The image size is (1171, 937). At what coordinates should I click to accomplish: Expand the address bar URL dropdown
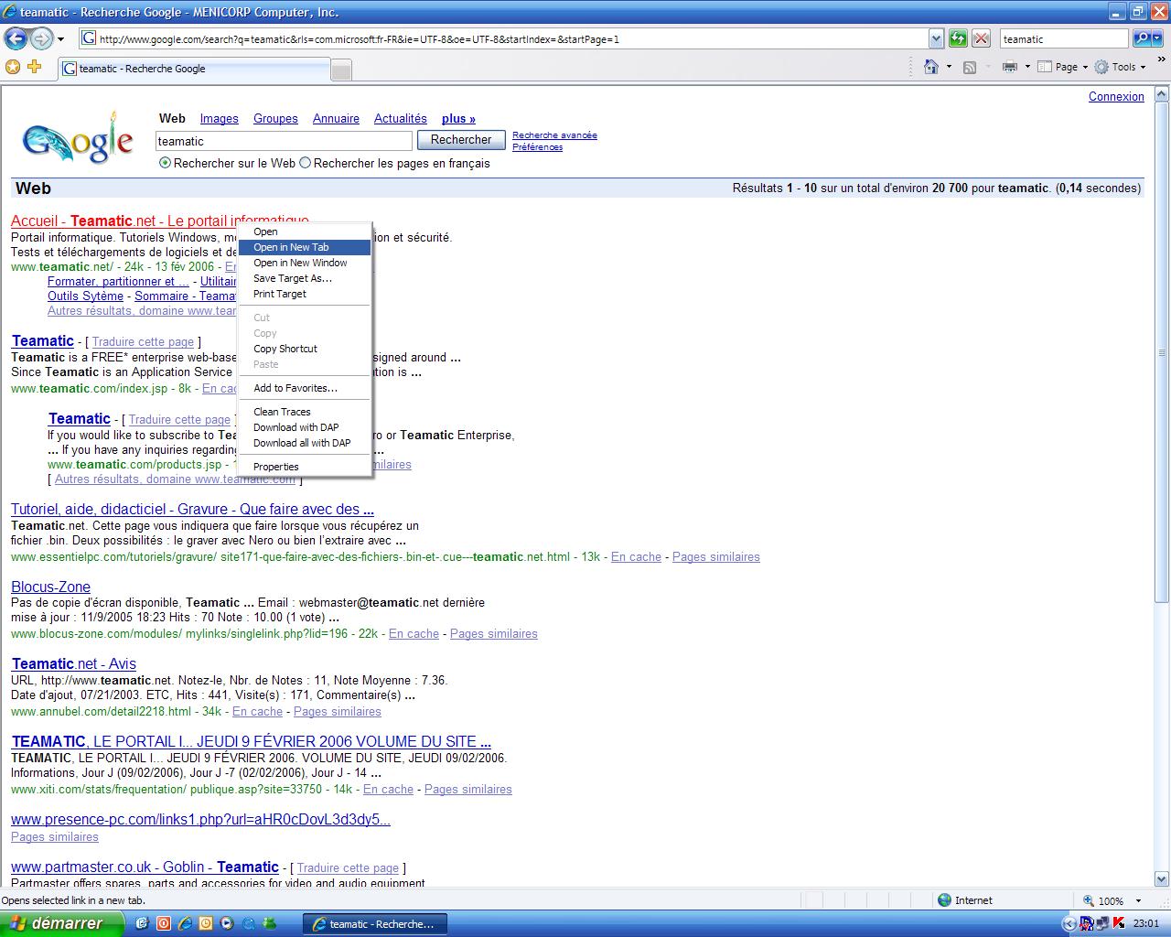coord(936,38)
